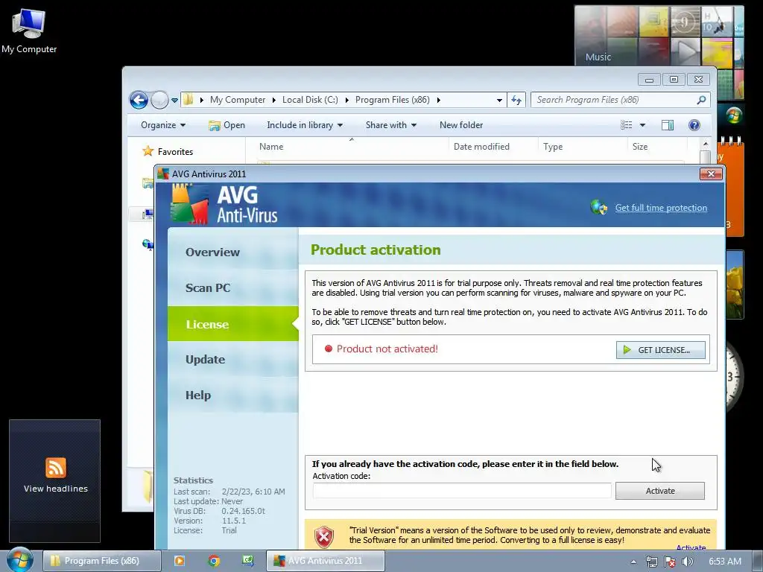Open the Update tab

pyautogui.click(x=233, y=360)
